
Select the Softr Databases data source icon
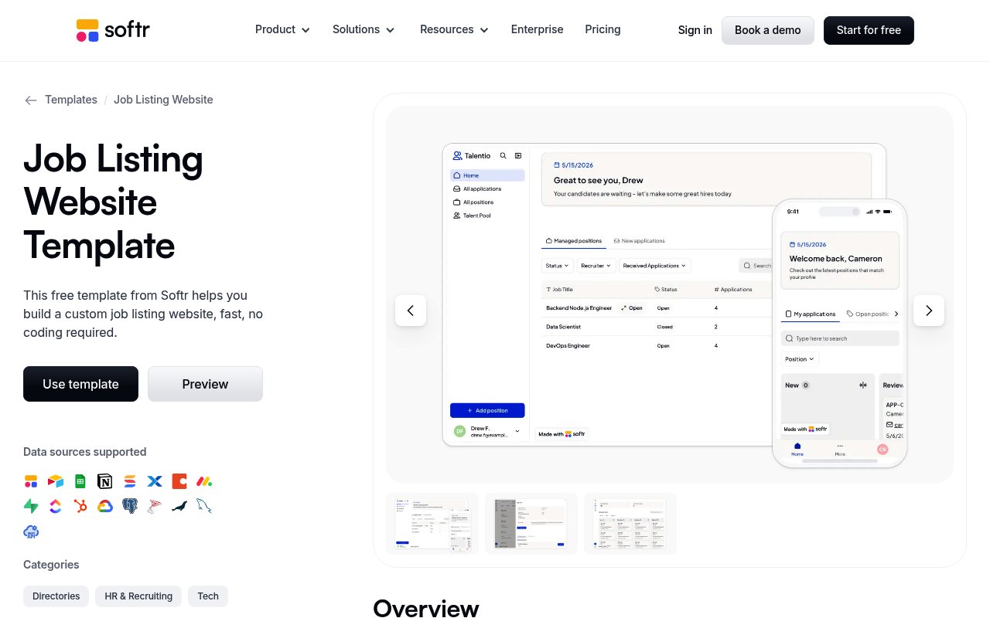click(31, 481)
